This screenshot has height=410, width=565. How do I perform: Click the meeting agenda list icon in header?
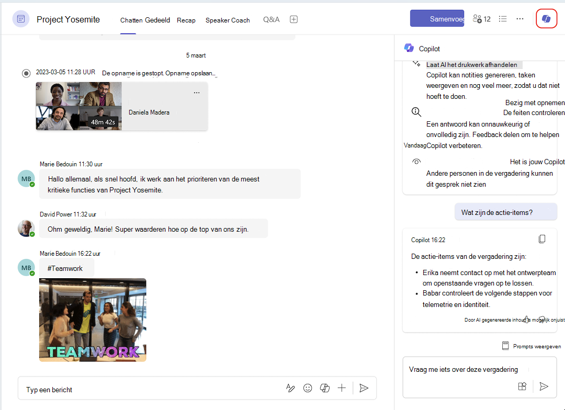tap(503, 18)
